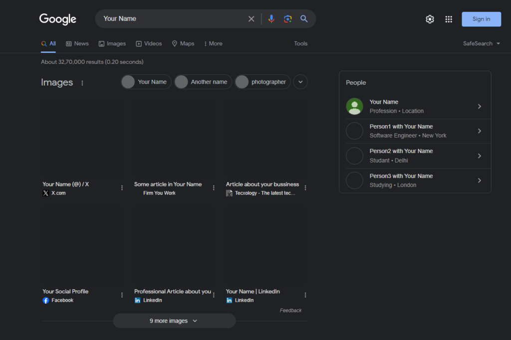511x340 pixels.
Task: Click the Tecxology site favicon
Action: point(229,193)
